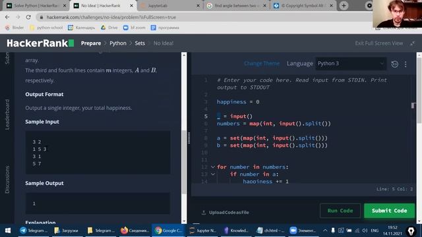Click the problem panel scroll-up arrow
The width and height of the screenshot is (422, 237).
184,55
